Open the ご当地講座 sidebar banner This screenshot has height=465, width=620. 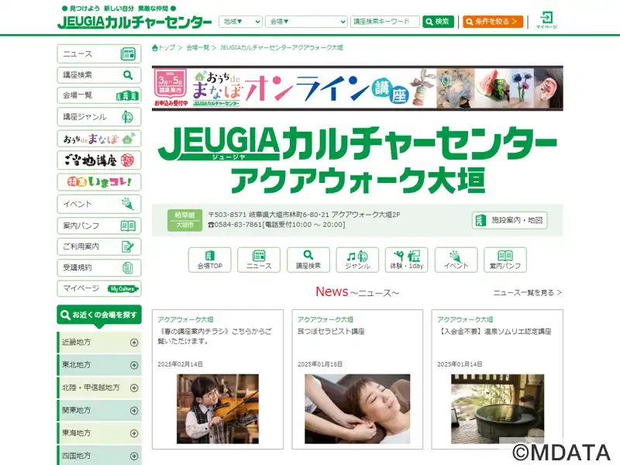click(99, 160)
